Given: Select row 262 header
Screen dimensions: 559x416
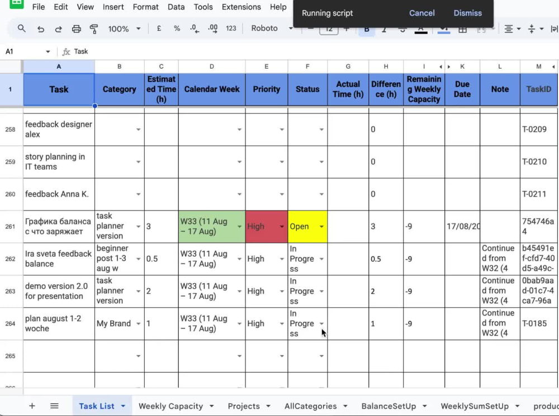Looking at the screenshot, I should tap(11, 259).
